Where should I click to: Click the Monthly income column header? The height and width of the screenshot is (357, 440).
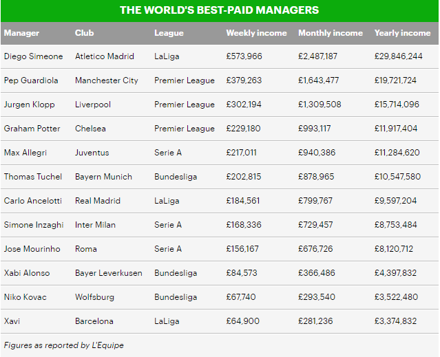(330, 33)
